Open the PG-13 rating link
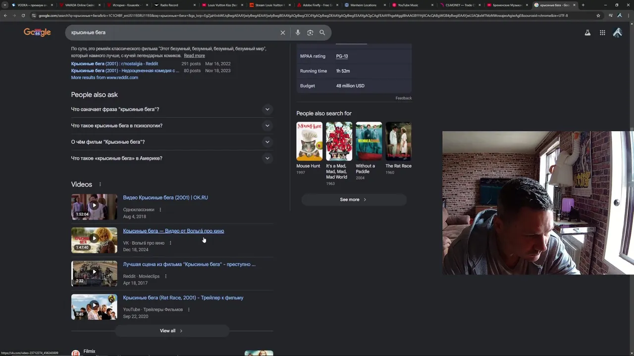 [x=342, y=56]
